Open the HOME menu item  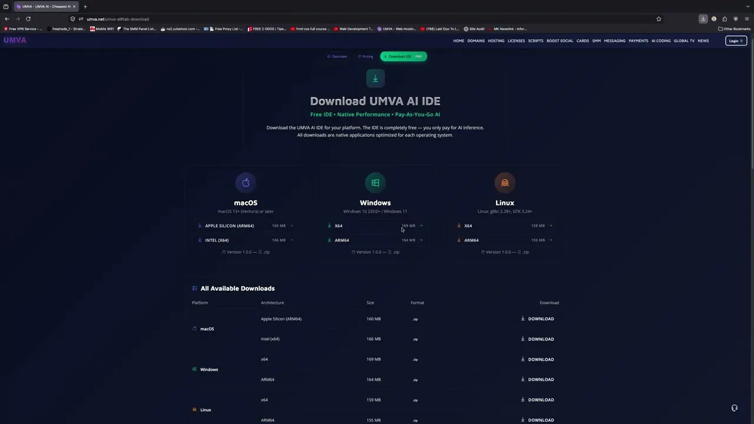459,41
